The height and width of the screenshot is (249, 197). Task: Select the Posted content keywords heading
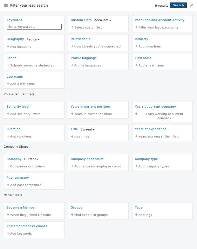click(27, 226)
